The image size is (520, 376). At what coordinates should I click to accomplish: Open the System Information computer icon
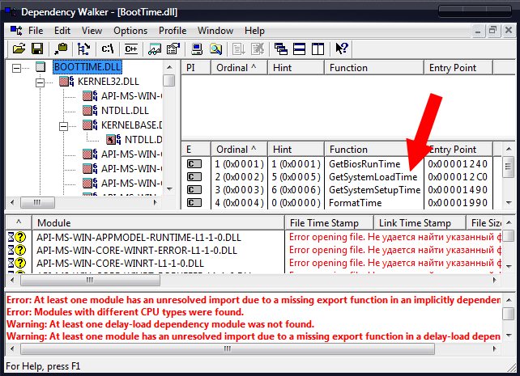197,49
